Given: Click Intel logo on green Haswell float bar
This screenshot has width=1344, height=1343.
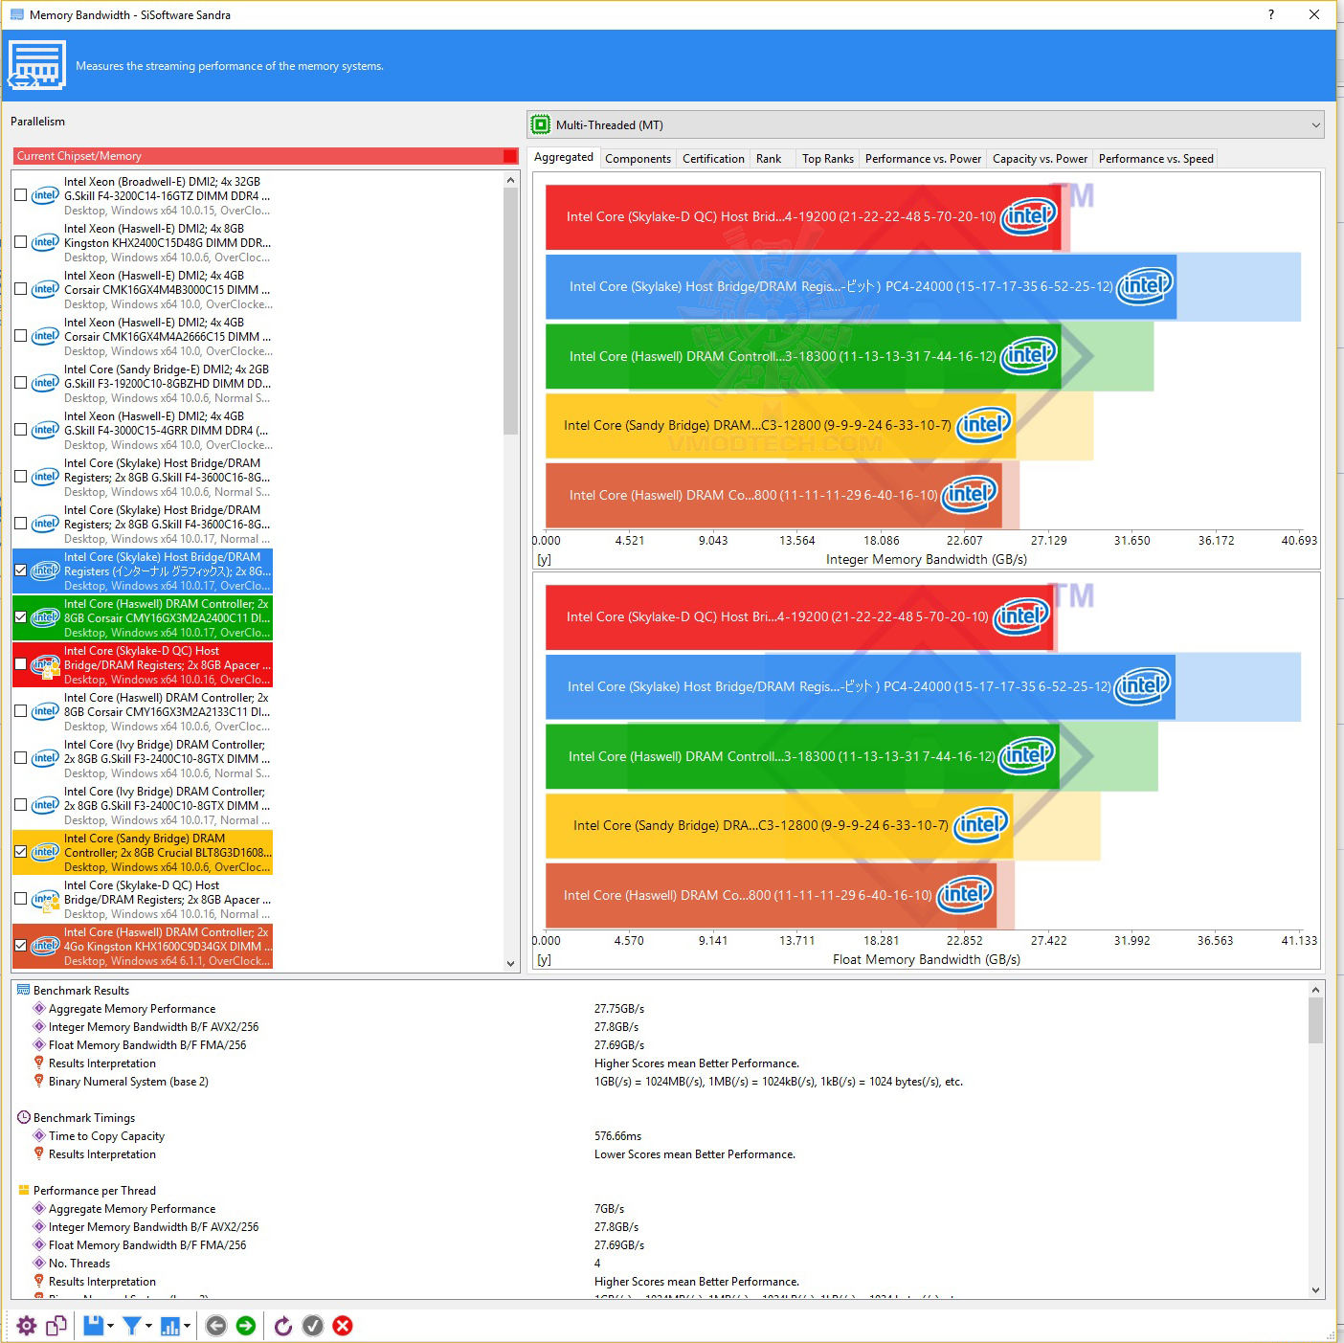Looking at the screenshot, I should coord(1026,755).
